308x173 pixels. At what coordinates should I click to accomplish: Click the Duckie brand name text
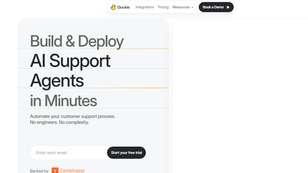[124, 7]
